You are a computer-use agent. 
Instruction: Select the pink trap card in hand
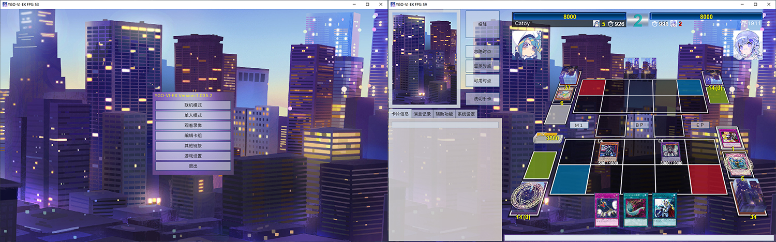pyautogui.click(x=607, y=210)
